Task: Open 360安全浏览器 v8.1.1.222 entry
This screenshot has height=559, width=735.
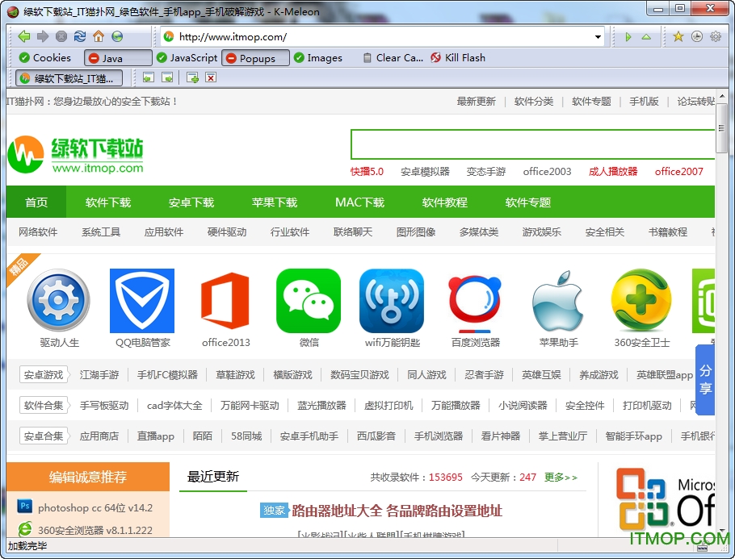Action: pos(95,530)
